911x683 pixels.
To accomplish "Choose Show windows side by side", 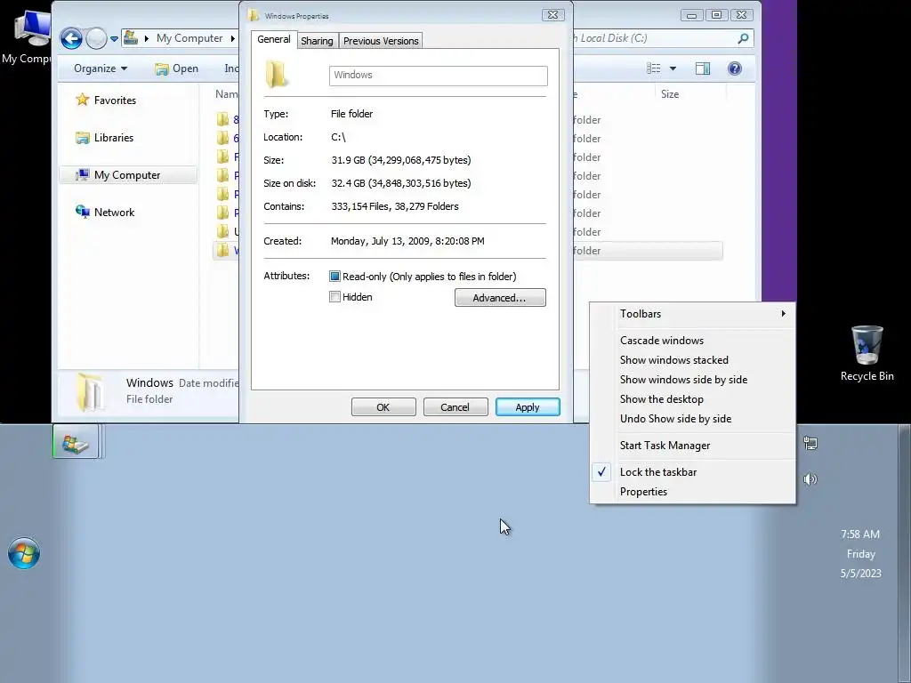I will [692, 379].
